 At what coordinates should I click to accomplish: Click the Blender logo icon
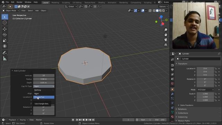3,2
